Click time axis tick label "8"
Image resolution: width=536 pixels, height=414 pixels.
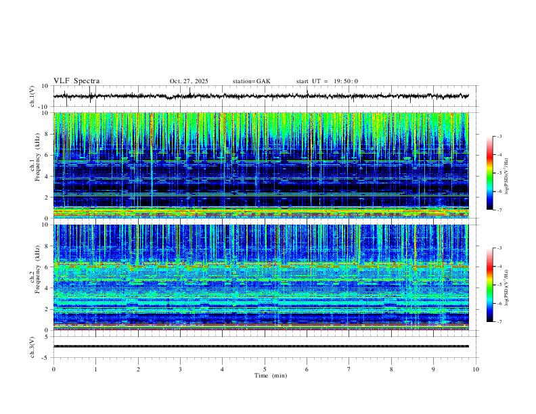point(391,369)
